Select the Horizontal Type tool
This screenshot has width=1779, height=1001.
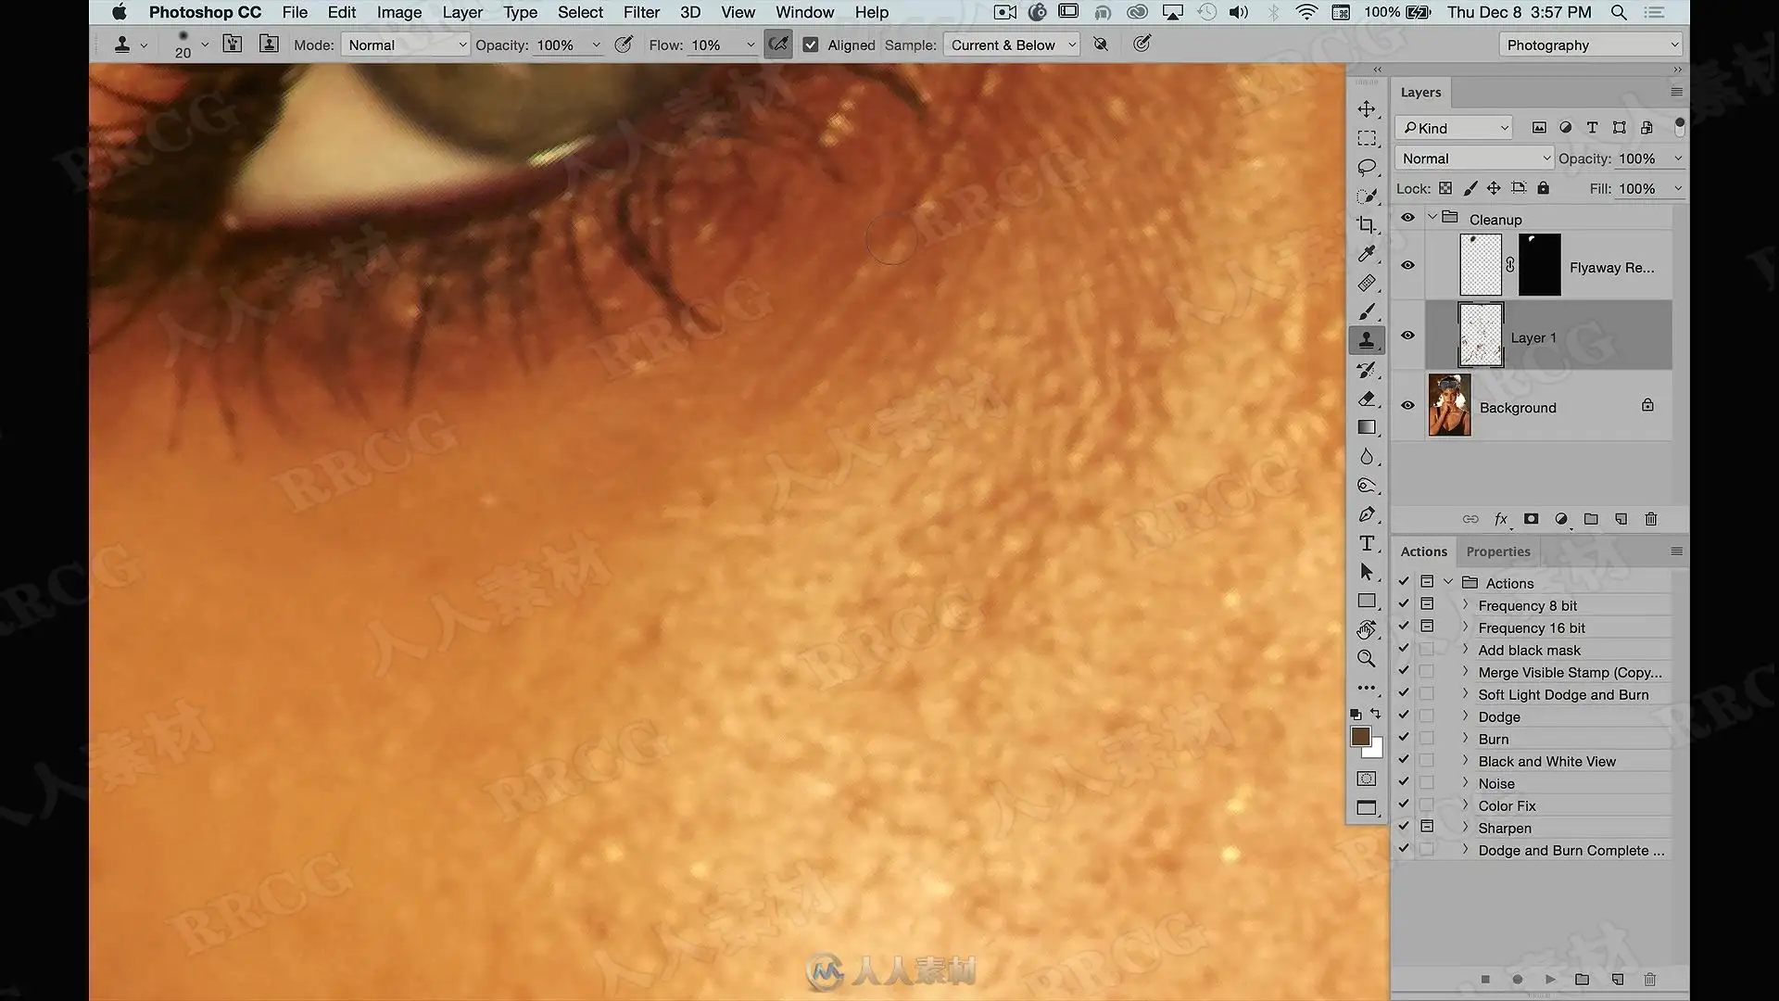tap(1367, 543)
